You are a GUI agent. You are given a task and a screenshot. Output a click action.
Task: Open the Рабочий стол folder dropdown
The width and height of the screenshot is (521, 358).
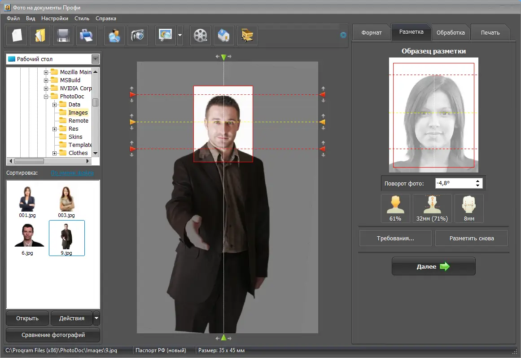coord(95,59)
